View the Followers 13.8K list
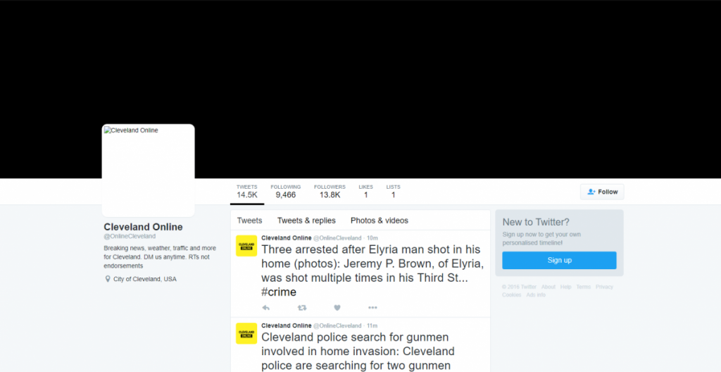721x372 pixels. point(330,192)
